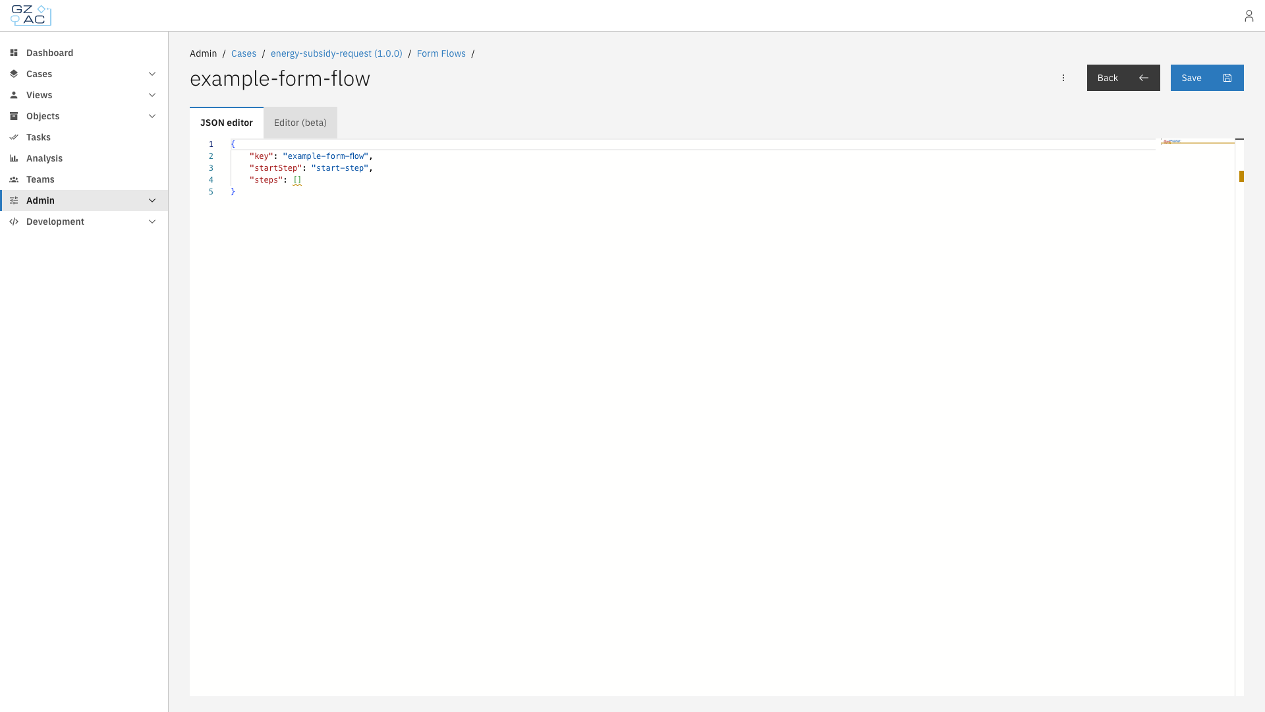Click the Objects archive icon

[14, 116]
